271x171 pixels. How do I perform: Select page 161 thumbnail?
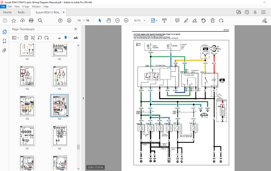[x=27, y=50]
